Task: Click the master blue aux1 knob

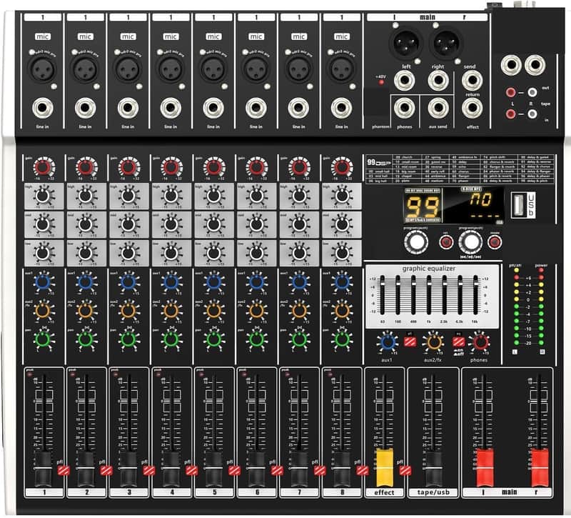Action: pyautogui.click(x=388, y=343)
